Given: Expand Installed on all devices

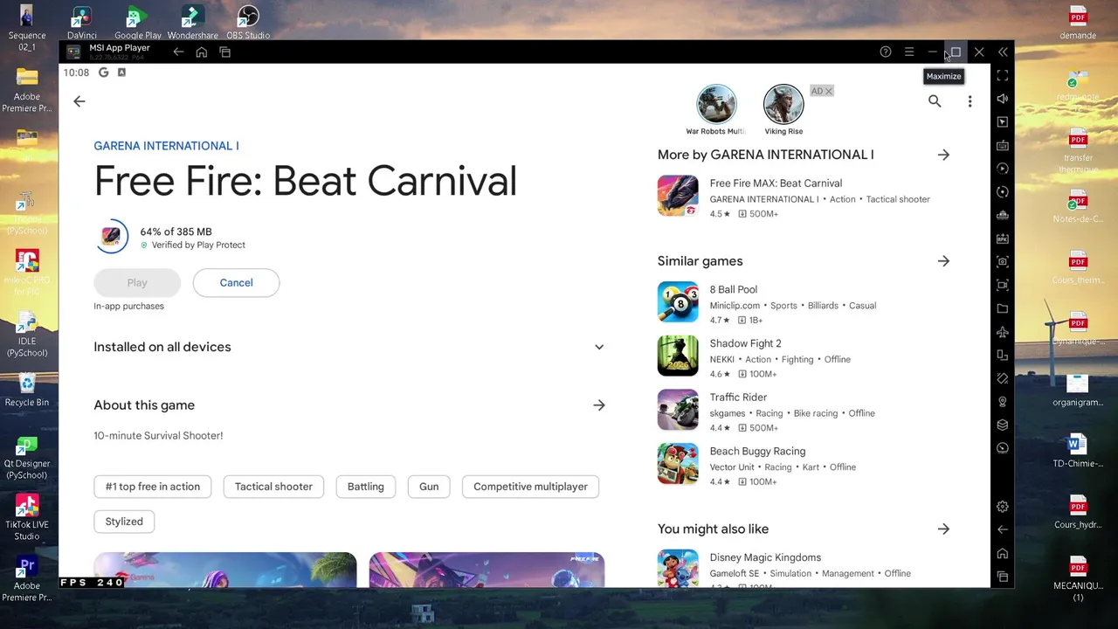Looking at the screenshot, I should point(599,347).
